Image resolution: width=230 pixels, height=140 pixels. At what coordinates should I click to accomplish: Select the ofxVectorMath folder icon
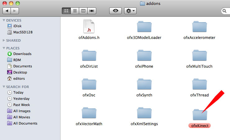click(89, 113)
